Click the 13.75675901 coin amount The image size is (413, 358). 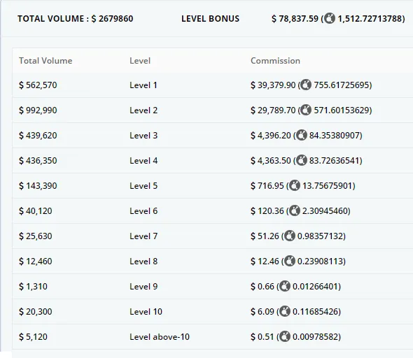(328, 186)
